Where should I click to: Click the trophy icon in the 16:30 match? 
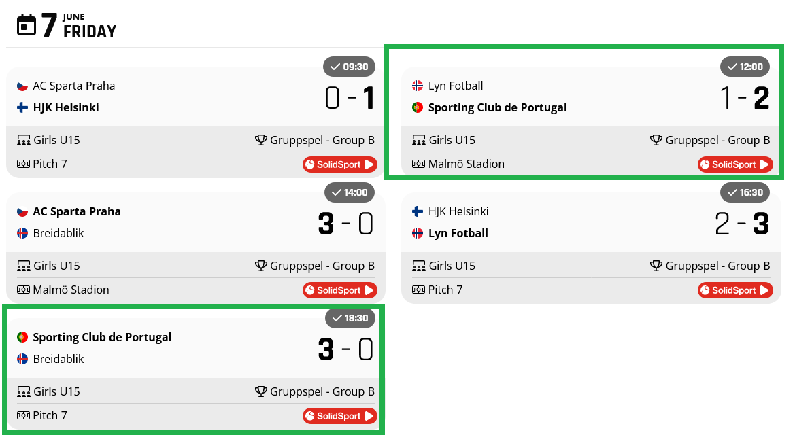[x=656, y=266]
